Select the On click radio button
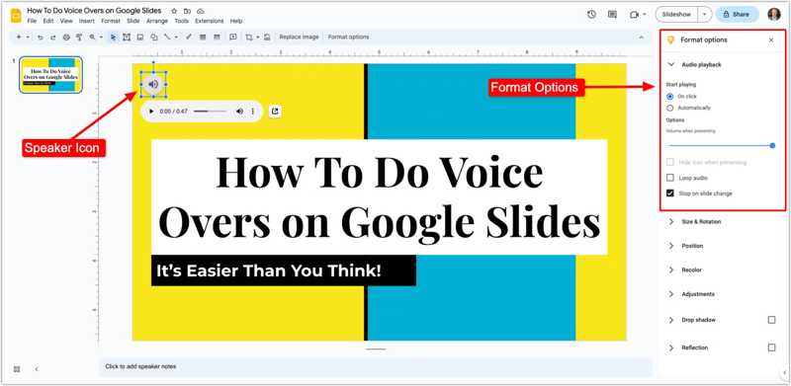791x386 pixels. [x=670, y=96]
